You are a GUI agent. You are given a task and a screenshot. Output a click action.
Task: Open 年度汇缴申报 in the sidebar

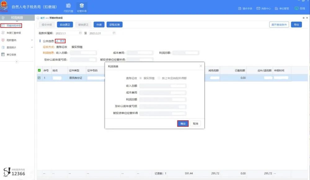(14, 33)
